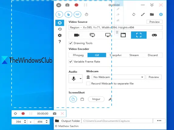Click the pause button in the top toolbar
Screen dimensions: 174x130
85,5
